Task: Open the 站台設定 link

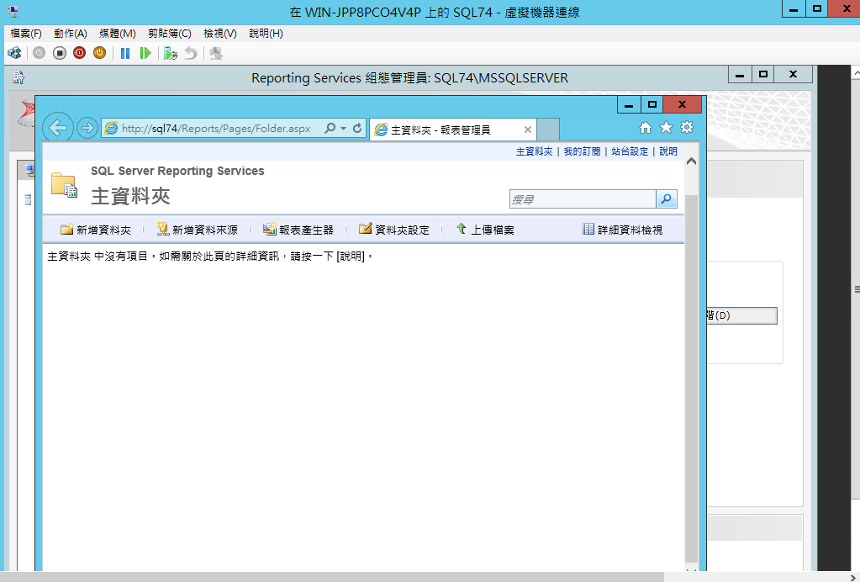Action: pos(630,151)
